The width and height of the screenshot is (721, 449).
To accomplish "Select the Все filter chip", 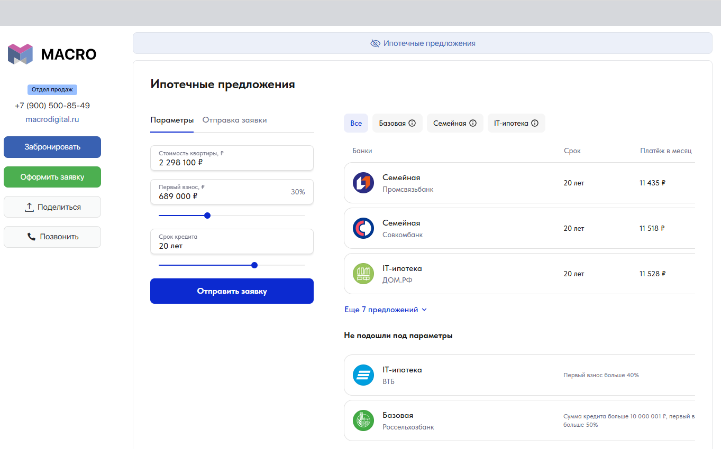I will (356, 123).
